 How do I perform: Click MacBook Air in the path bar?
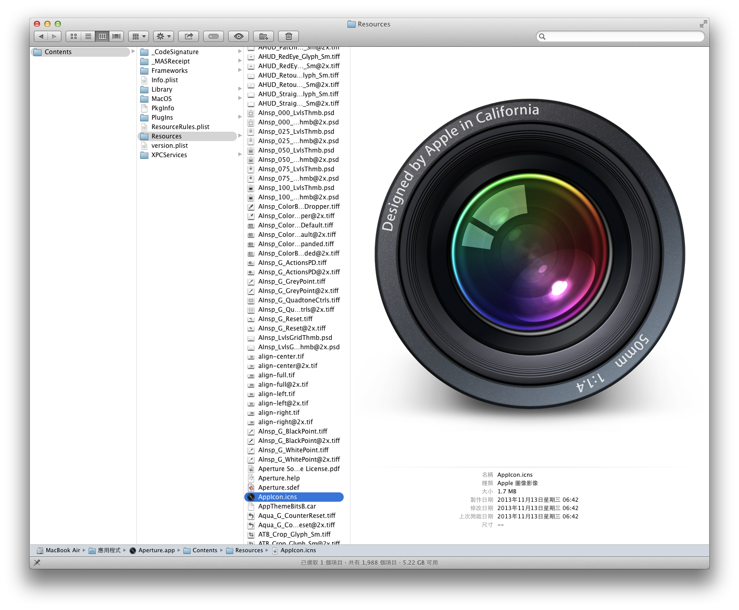(x=62, y=551)
